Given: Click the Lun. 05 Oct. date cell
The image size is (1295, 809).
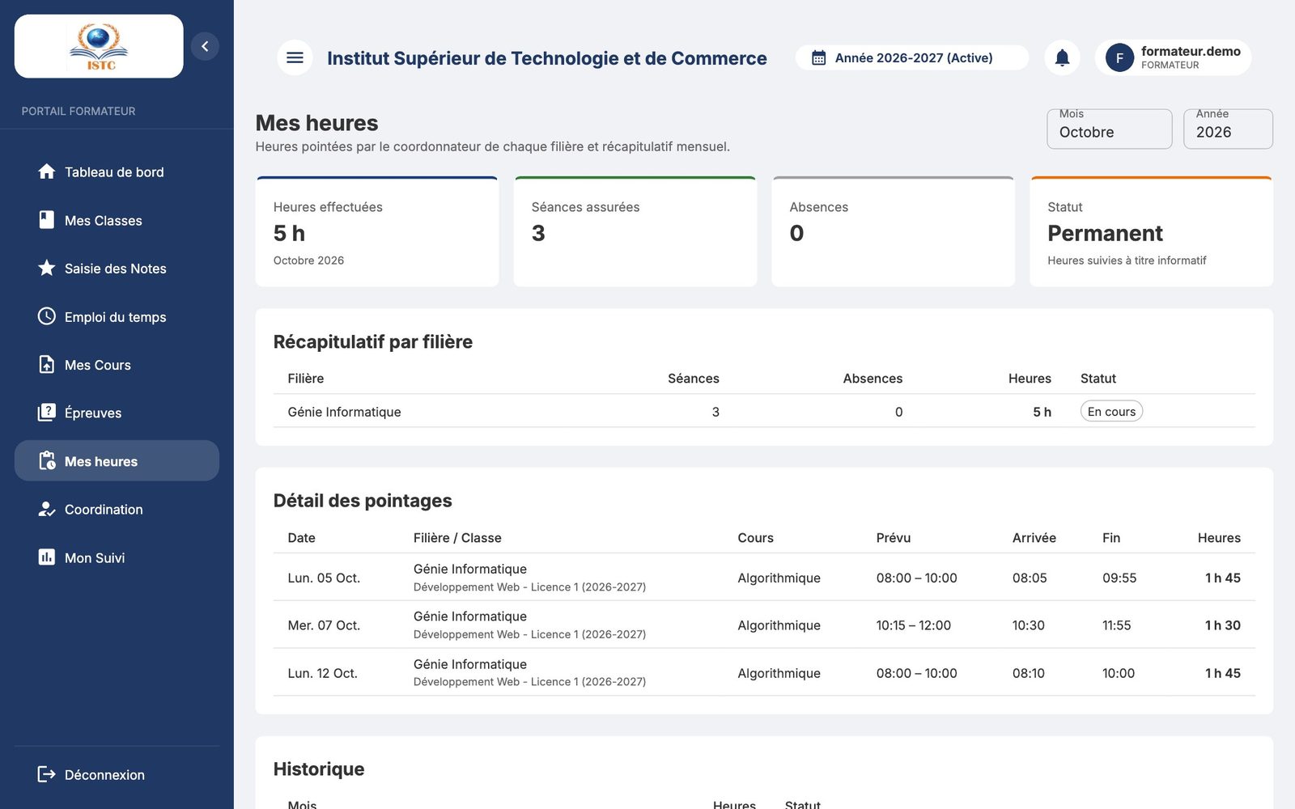Looking at the screenshot, I should (x=324, y=578).
